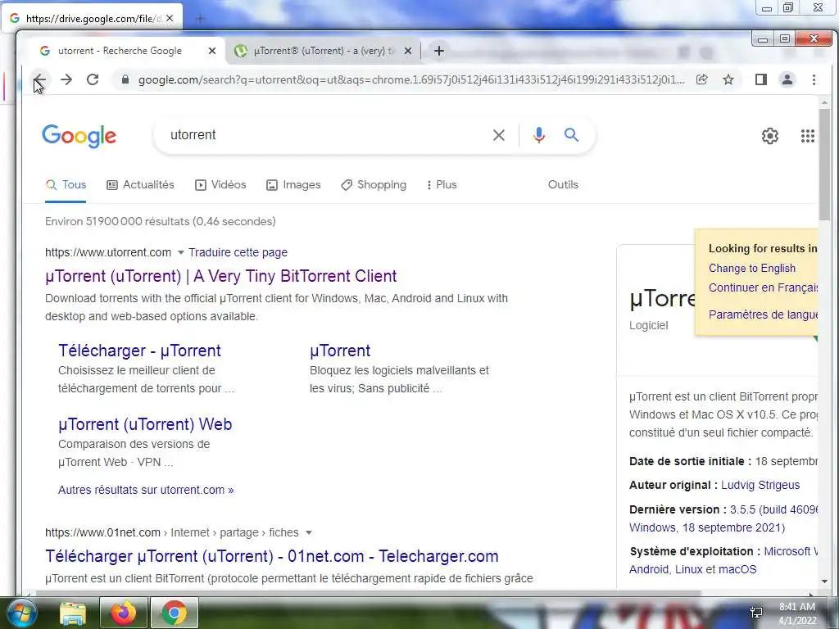The height and width of the screenshot is (629, 839).
Task: Click the scrollbar up arrow
Action: [824, 102]
